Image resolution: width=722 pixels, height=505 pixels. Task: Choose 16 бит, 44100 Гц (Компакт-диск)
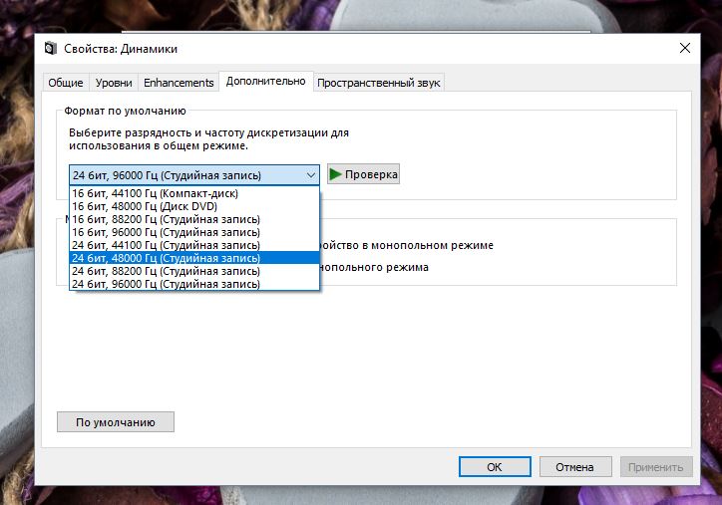click(155, 193)
